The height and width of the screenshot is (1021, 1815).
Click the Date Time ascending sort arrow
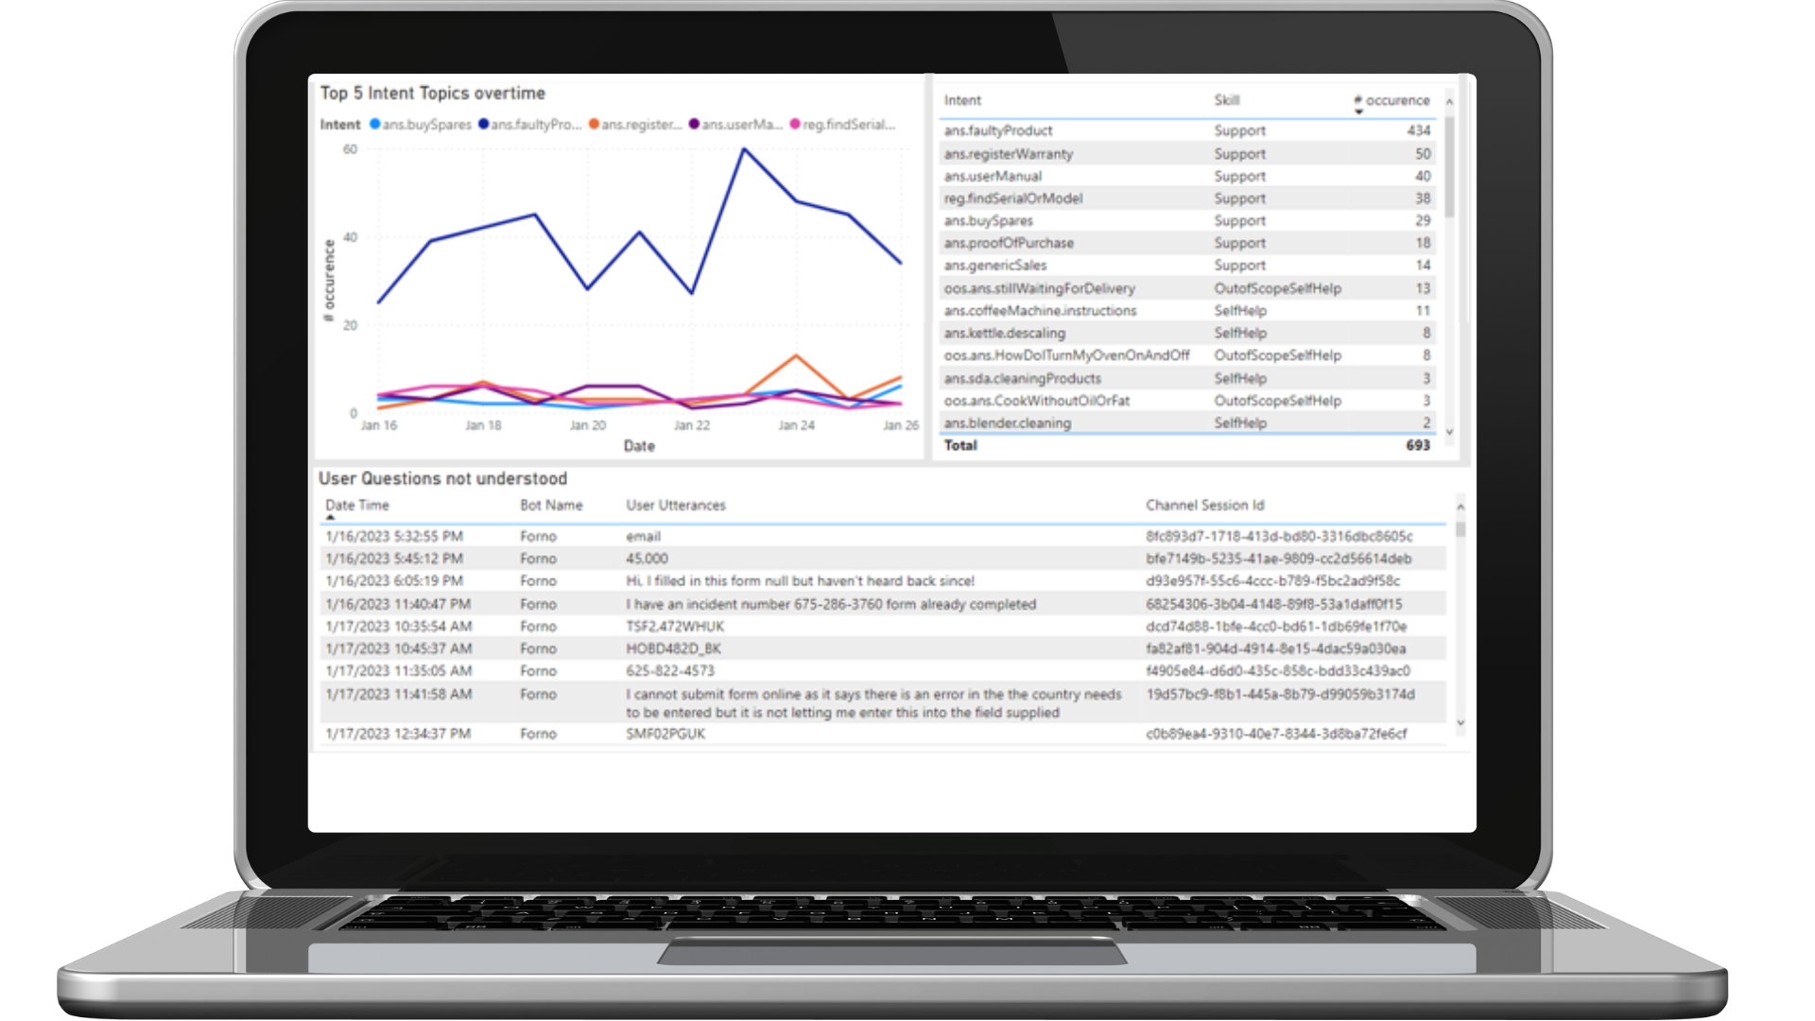[330, 518]
